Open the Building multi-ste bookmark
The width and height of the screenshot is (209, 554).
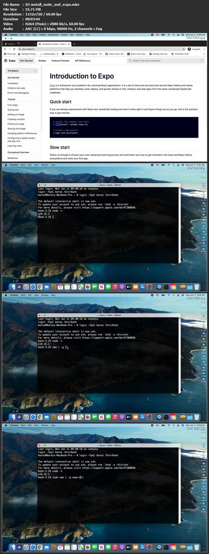(159, 54)
